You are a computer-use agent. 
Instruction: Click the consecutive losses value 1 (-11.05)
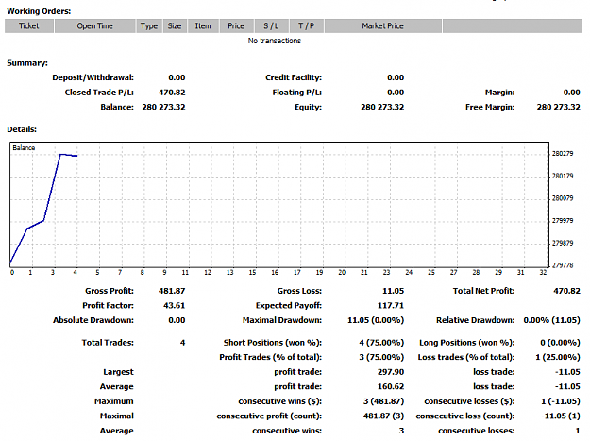(561, 401)
